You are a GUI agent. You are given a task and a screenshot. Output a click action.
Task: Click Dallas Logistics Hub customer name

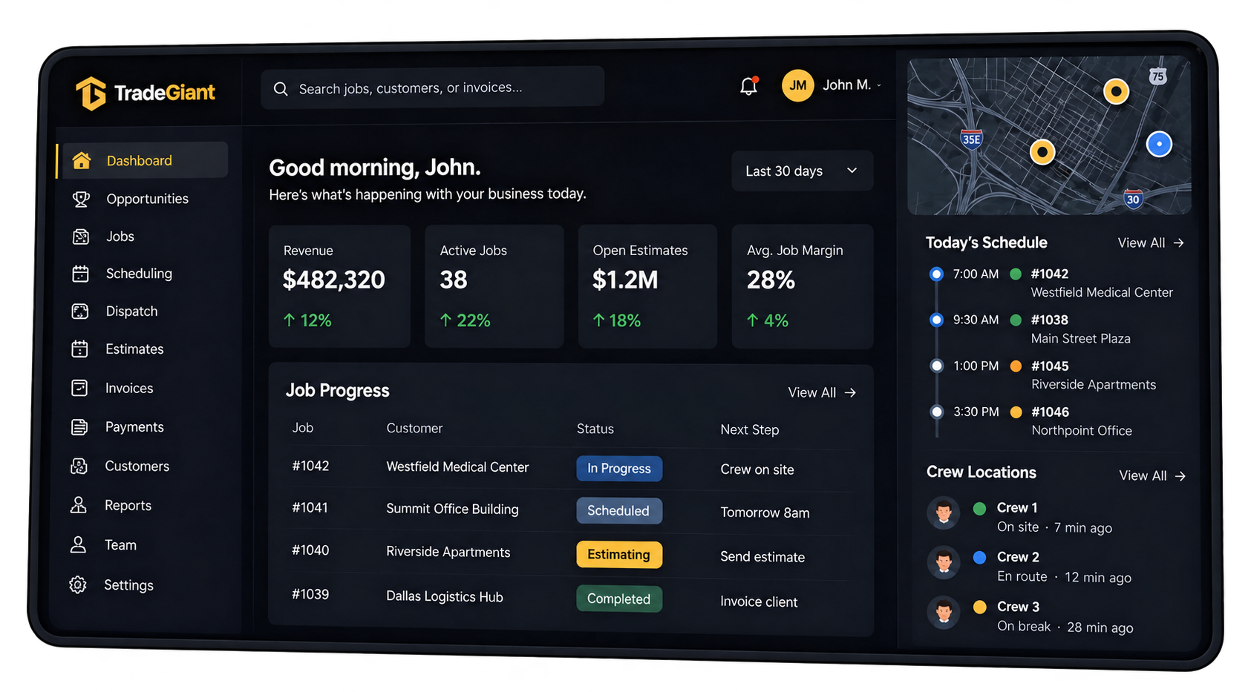tap(445, 596)
